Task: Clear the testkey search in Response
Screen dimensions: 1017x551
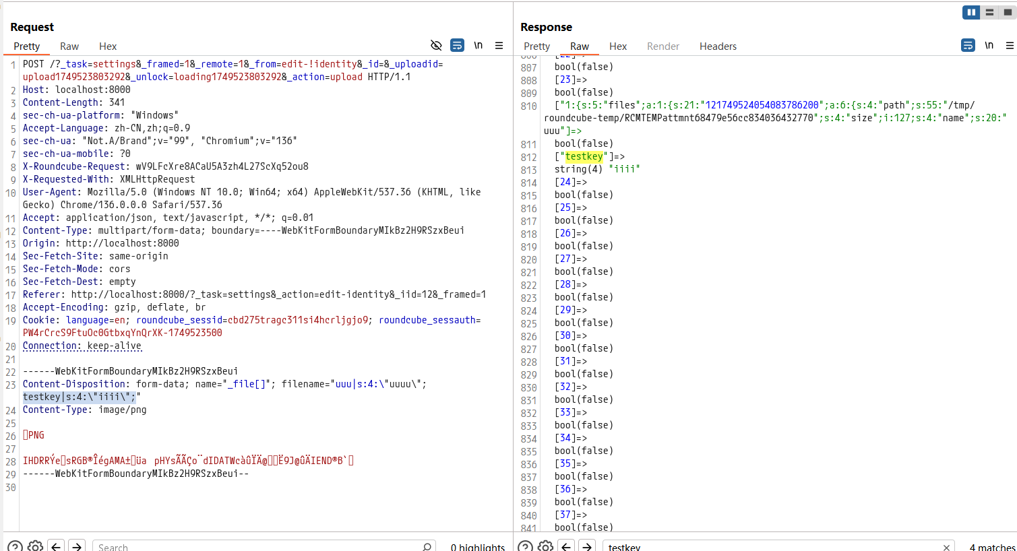Action: coord(946,547)
